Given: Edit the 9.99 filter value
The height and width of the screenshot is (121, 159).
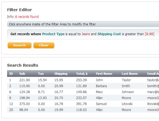Looking at the screenshot, I should click(149, 34).
